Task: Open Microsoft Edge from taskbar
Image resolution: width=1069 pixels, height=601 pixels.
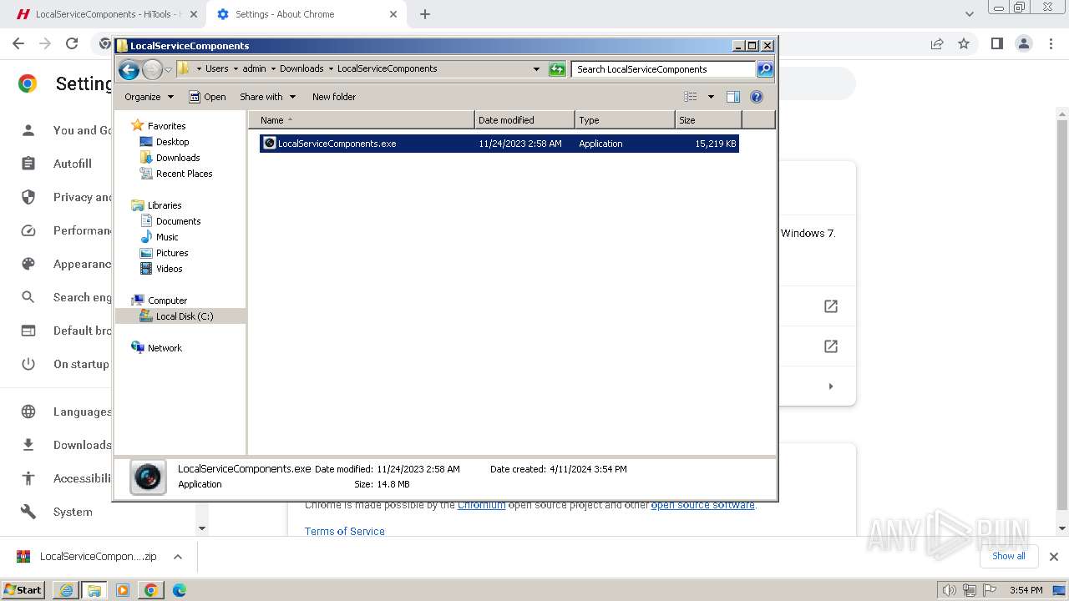Action: [x=180, y=590]
